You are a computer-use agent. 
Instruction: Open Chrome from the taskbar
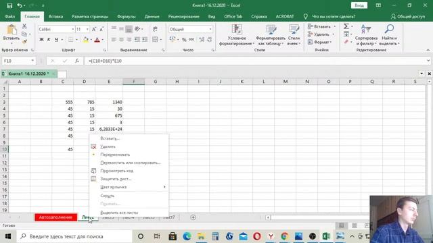(x=284, y=236)
